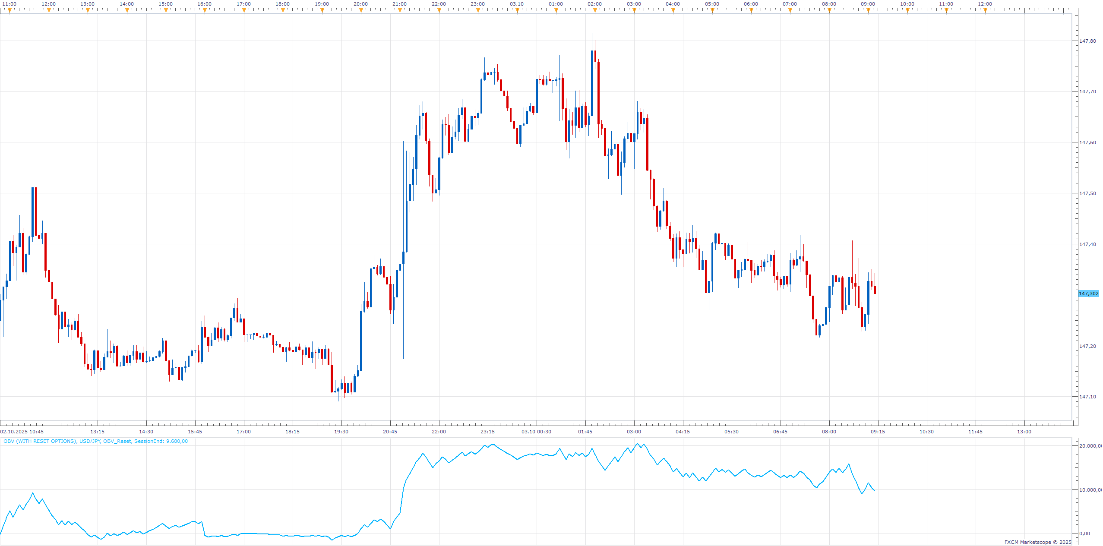This screenshot has height=546, width=1103.
Task: Click the SessionEnd: 9.680,00 value text
Action: [161, 441]
